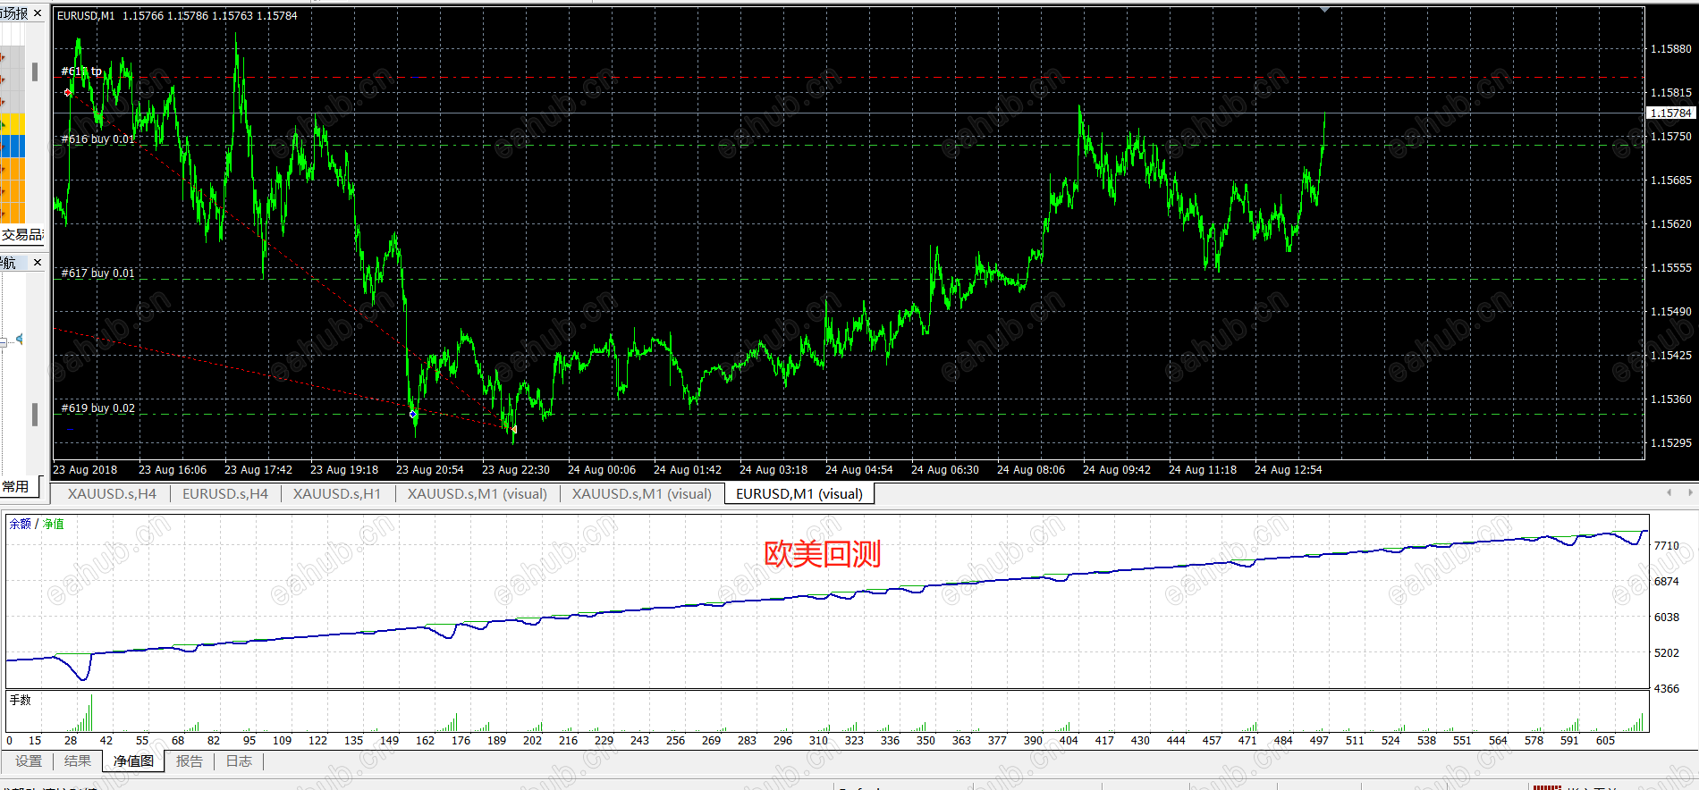The image size is (1699, 790).
Task: Select the #616 buy 0.01 order label
Action: click(98, 139)
